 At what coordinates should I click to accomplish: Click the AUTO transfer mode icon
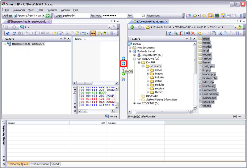(84, 33)
